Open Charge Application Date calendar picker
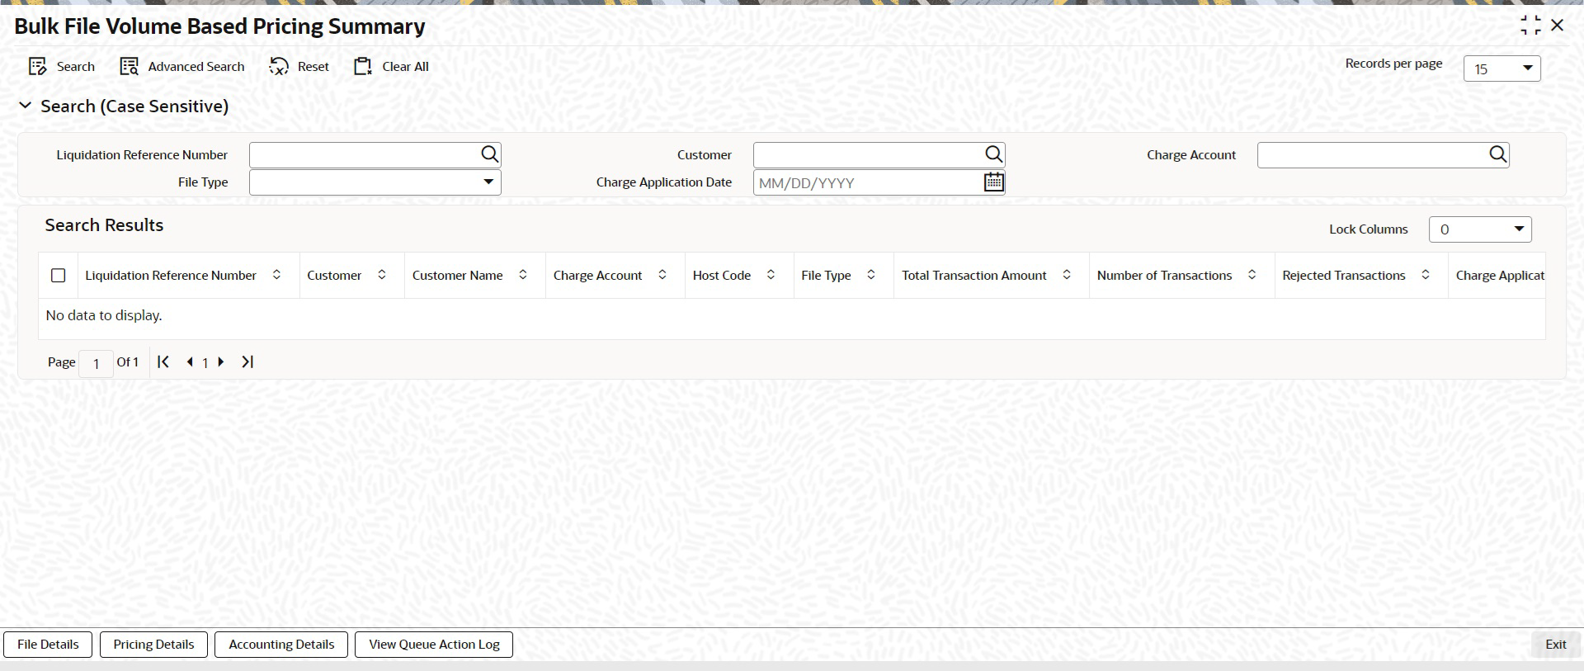This screenshot has width=1584, height=671. 994,182
